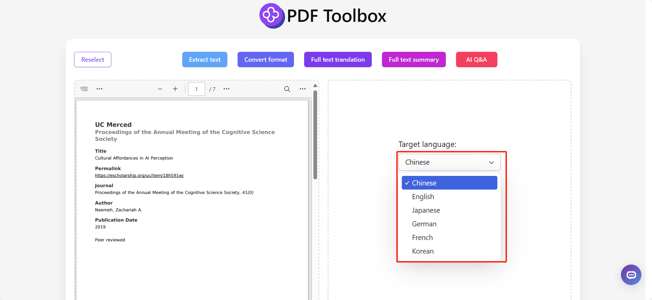Click the page number input field
The width and height of the screenshot is (652, 300).
(197, 89)
